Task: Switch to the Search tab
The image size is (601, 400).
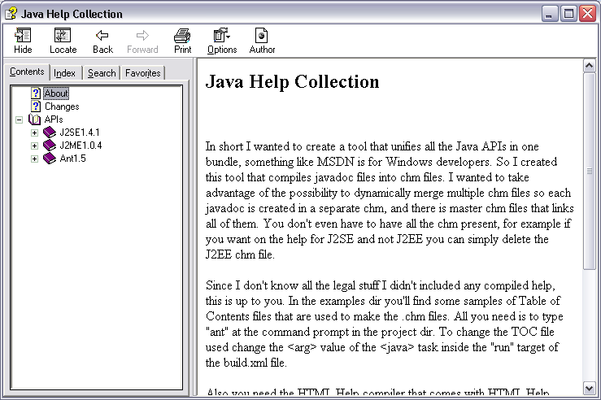Action: pyautogui.click(x=102, y=73)
